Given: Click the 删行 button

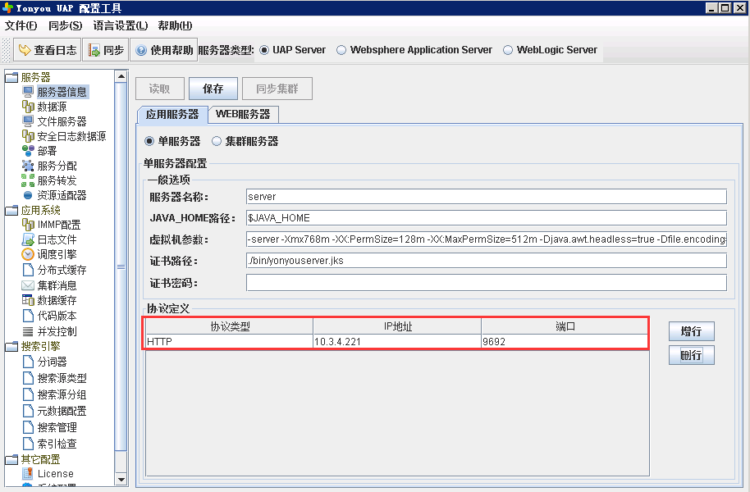Looking at the screenshot, I should [691, 355].
